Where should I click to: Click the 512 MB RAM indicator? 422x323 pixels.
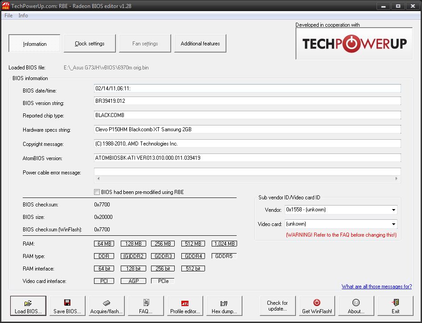193,244
